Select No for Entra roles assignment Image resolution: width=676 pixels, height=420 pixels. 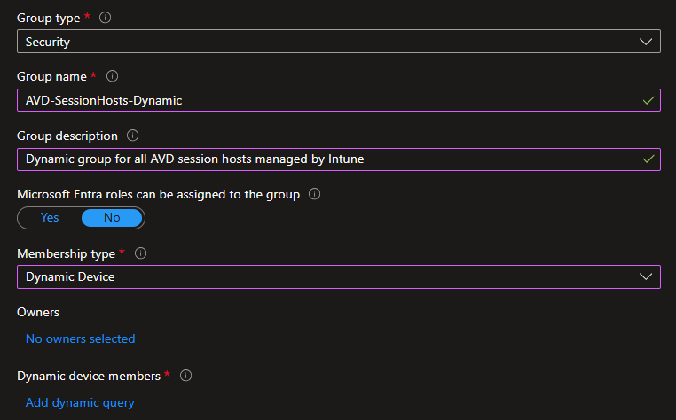pos(112,217)
